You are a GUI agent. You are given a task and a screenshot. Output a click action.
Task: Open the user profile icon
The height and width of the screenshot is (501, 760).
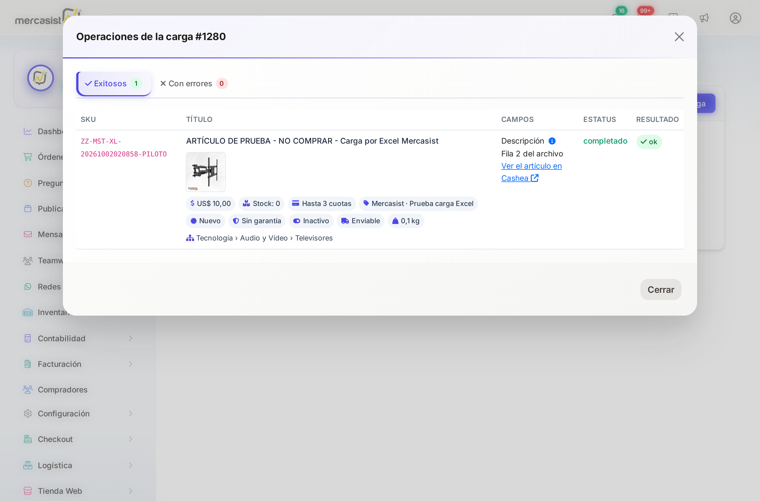coord(735,18)
